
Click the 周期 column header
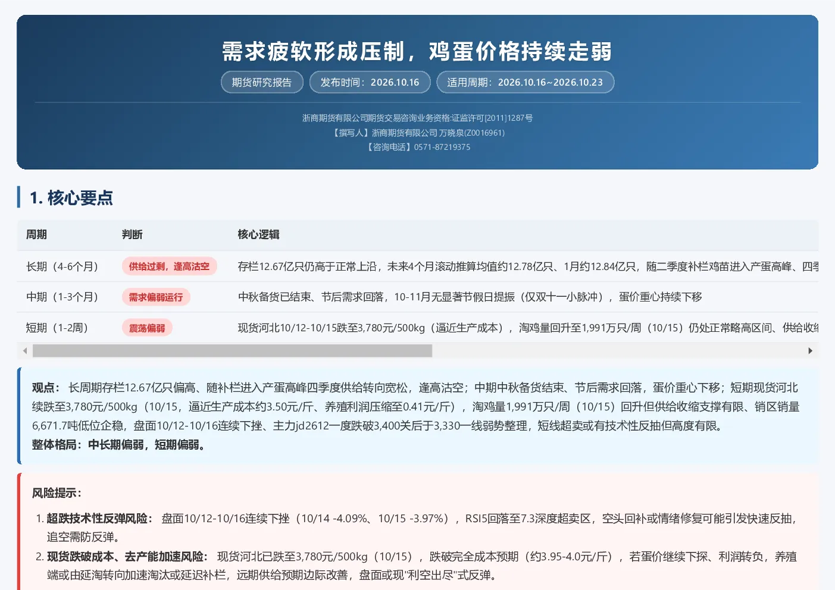point(36,234)
